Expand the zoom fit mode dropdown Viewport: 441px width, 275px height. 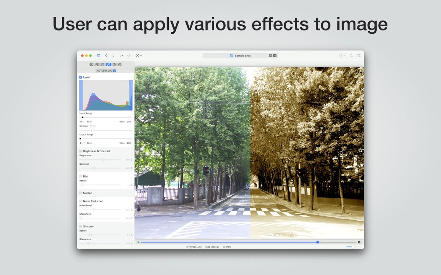(x=139, y=56)
